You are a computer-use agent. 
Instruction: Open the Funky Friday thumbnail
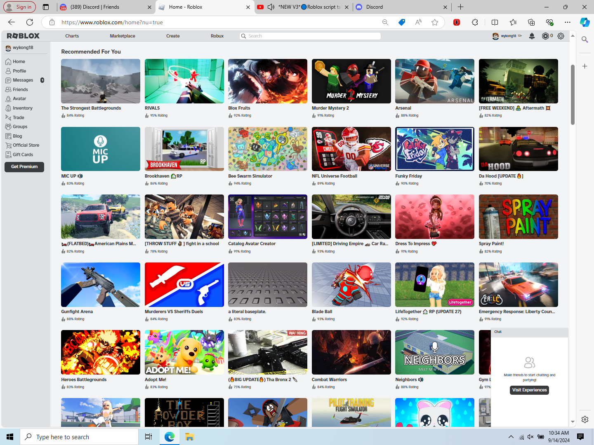point(435,149)
